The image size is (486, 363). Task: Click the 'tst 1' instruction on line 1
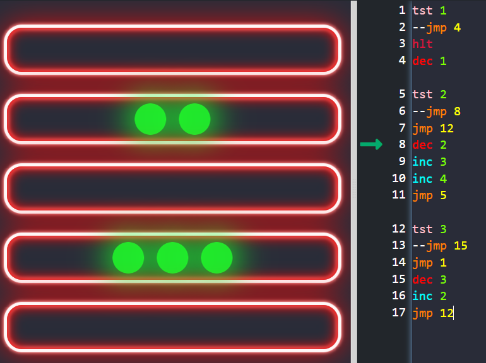pos(429,11)
